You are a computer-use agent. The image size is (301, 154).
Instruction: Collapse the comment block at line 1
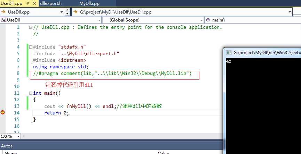31,27
